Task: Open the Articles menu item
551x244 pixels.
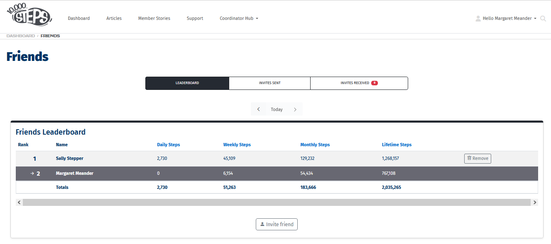Action: [x=114, y=19]
